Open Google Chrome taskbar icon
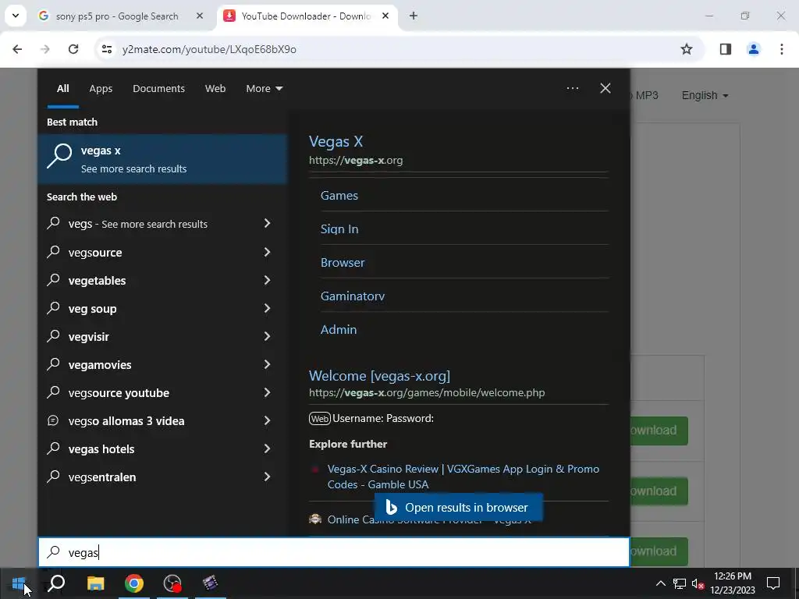The image size is (799, 599). tap(134, 583)
